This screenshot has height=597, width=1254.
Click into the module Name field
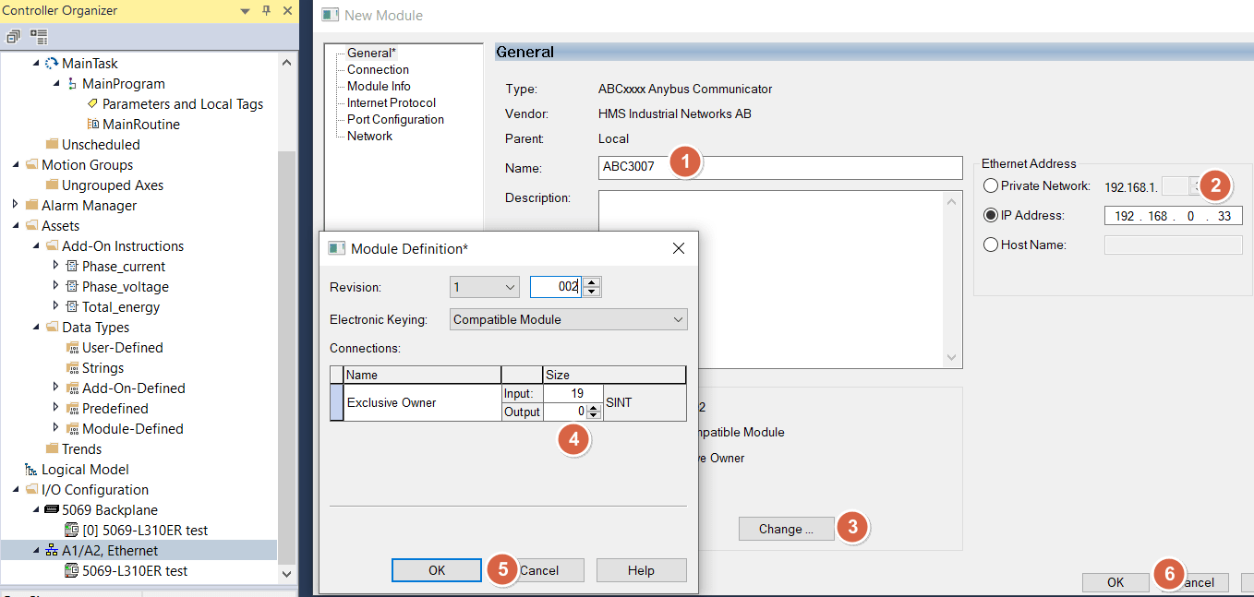click(780, 167)
